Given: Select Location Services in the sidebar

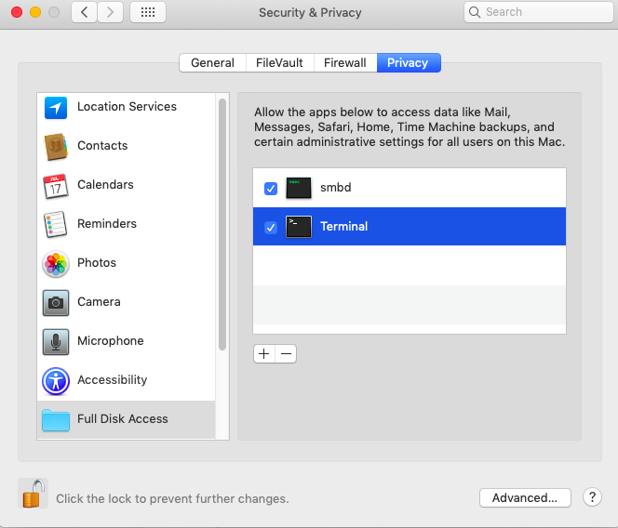Looking at the screenshot, I should tap(126, 107).
